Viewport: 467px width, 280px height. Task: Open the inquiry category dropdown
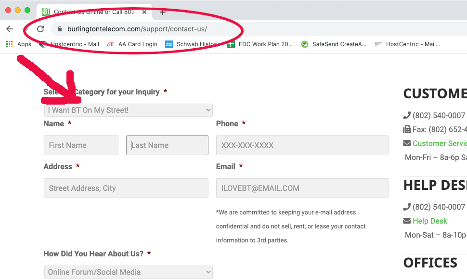129,110
